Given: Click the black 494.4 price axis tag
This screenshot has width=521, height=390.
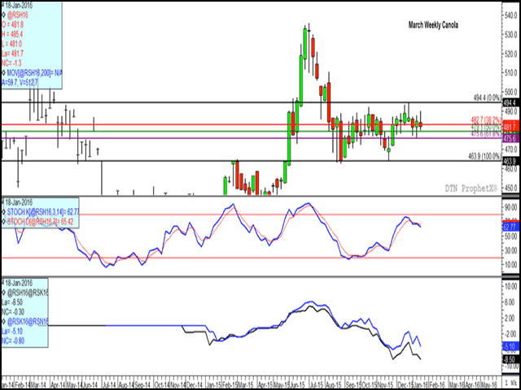Looking at the screenshot, I should [511, 103].
